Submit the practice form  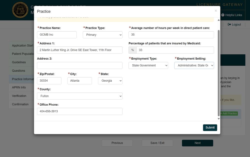tap(210, 128)
